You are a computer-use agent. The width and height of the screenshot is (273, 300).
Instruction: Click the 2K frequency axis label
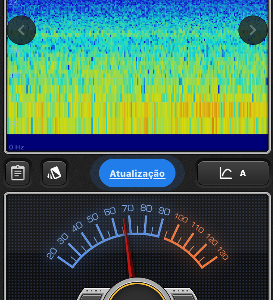click(13, 3)
